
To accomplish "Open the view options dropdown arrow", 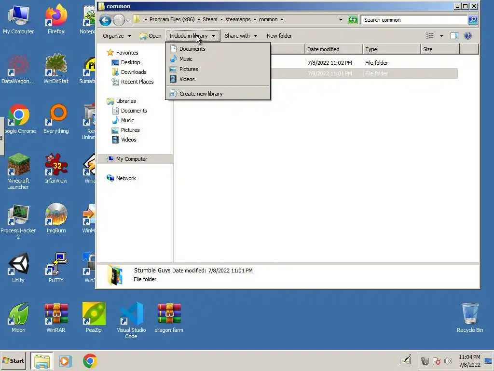I will click(441, 36).
